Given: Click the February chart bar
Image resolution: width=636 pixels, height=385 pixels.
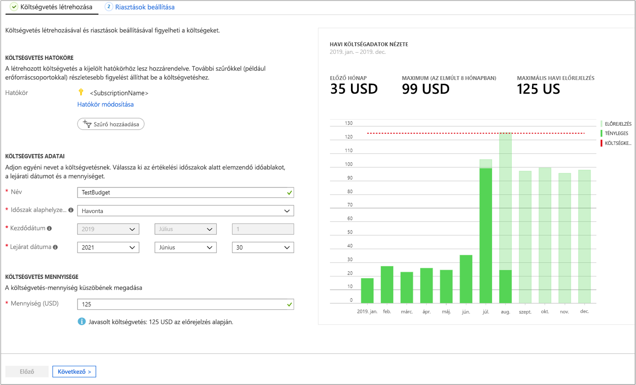Looking at the screenshot, I should point(387,285).
